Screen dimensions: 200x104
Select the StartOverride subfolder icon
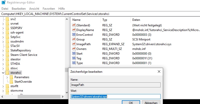(11, 82)
